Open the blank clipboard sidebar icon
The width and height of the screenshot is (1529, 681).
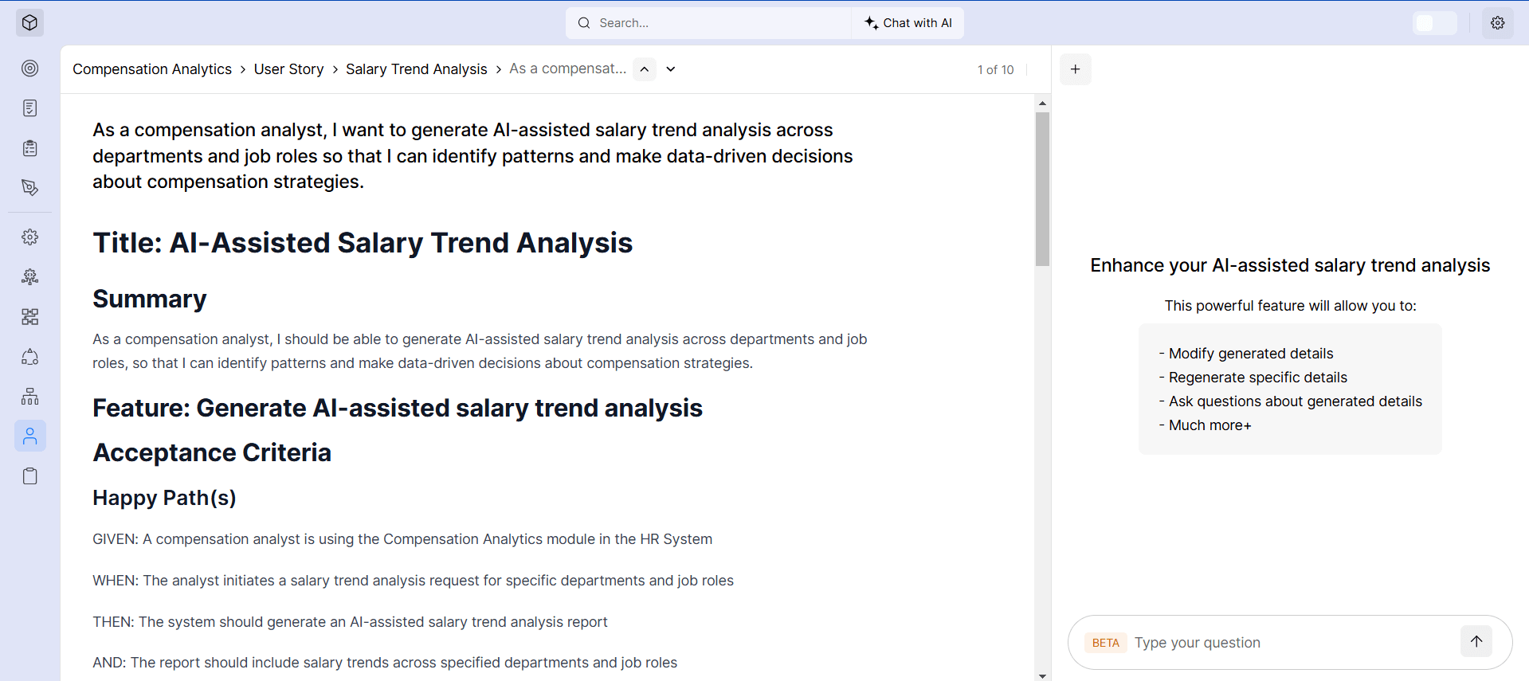click(x=29, y=476)
